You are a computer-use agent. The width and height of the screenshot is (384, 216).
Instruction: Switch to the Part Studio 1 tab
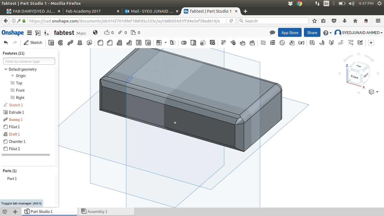(49, 211)
